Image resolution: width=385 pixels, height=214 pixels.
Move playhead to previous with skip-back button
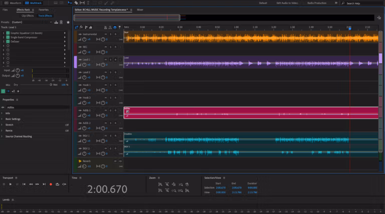tap(24, 184)
